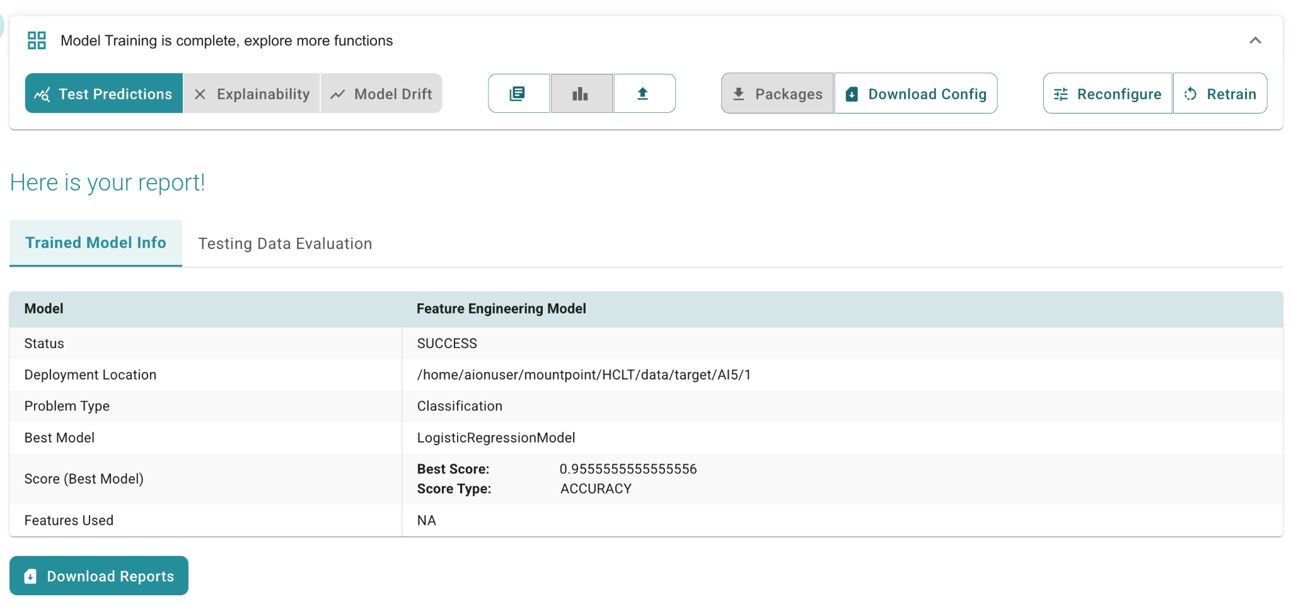Expand the Score (Best Model) row
The width and height of the screenshot is (1291, 606).
tap(84, 479)
